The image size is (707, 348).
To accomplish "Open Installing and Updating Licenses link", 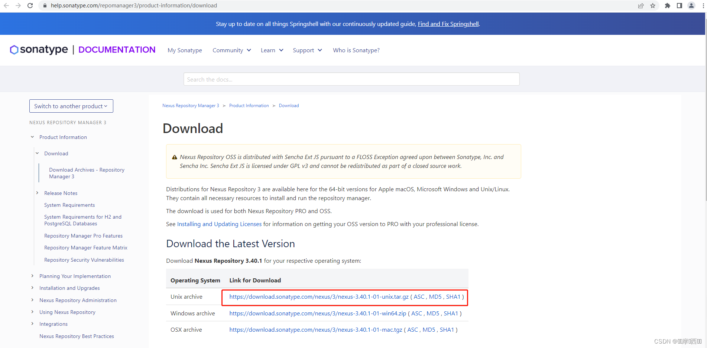I will [219, 224].
